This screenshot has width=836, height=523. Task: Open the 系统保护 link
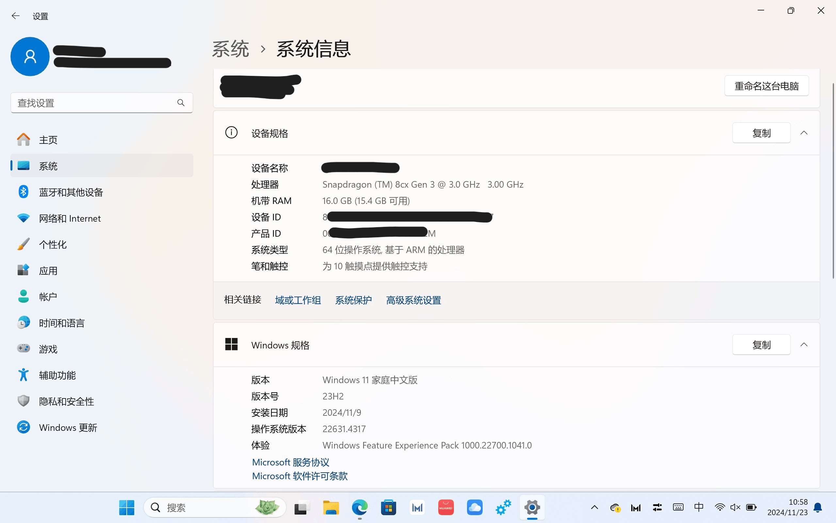(353, 300)
